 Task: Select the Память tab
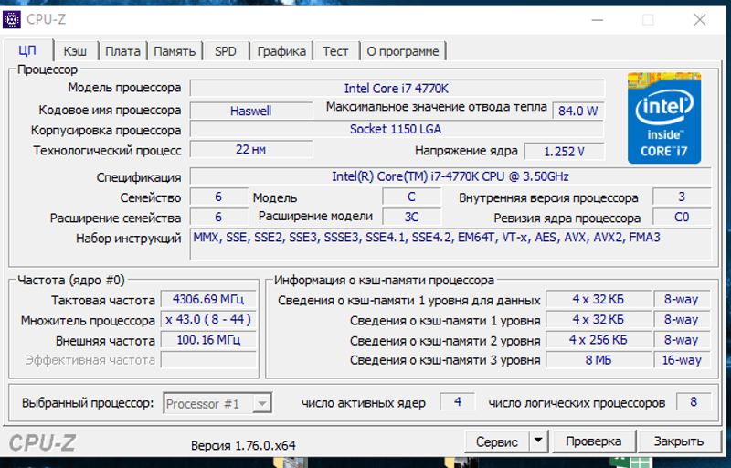[174, 51]
